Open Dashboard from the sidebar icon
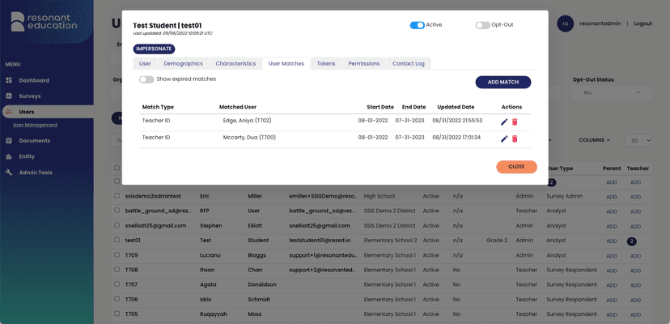670x324 pixels. click(10, 80)
